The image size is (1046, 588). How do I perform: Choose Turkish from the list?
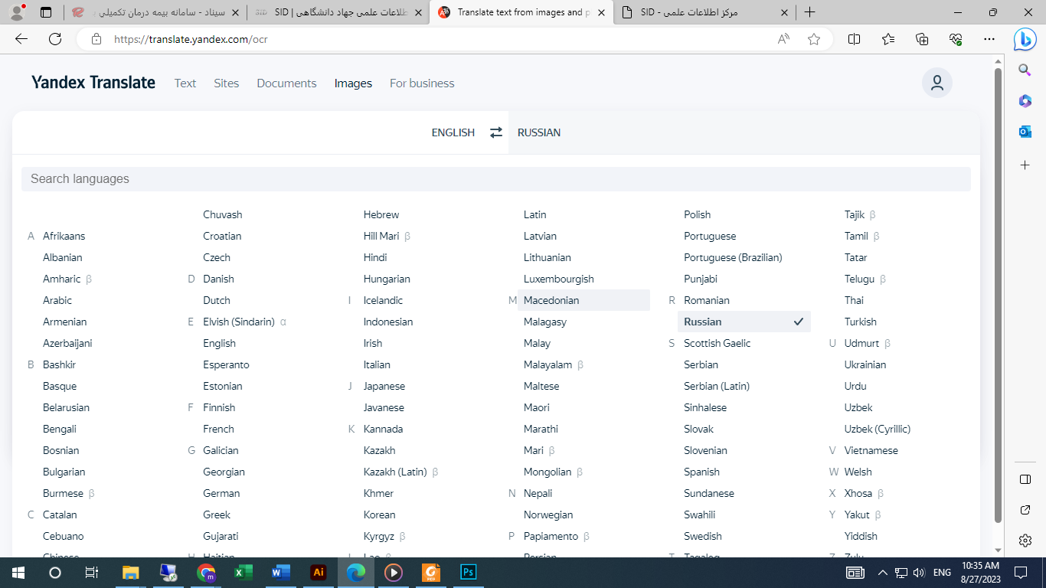(861, 322)
